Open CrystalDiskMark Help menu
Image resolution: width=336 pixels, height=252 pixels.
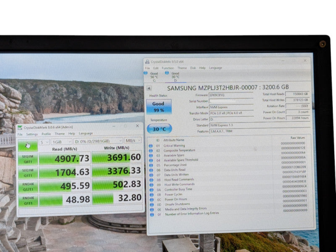click(x=71, y=133)
